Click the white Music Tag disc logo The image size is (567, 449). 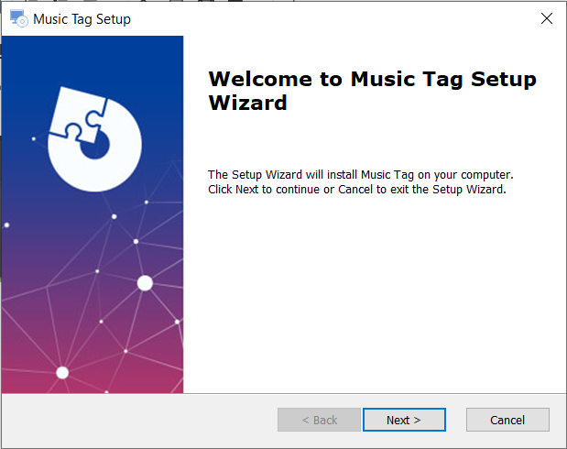pos(94,139)
